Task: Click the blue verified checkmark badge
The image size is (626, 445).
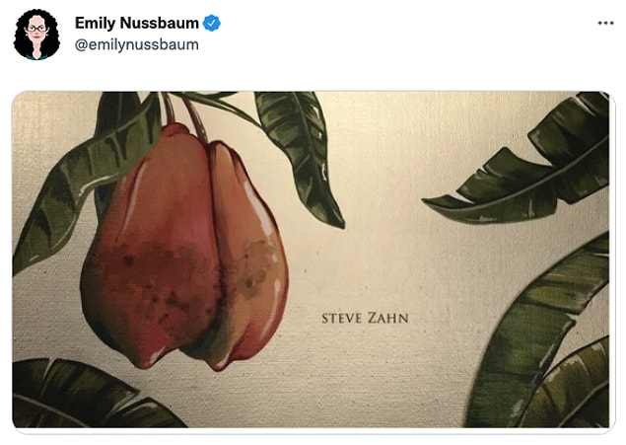Action: [212, 23]
